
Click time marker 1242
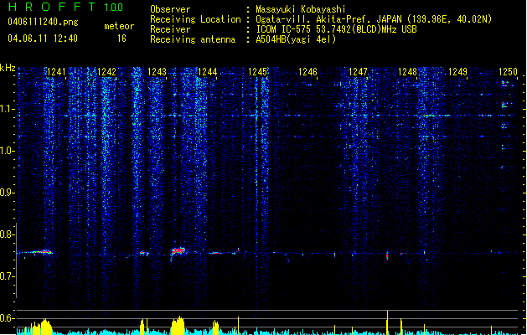point(106,72)
